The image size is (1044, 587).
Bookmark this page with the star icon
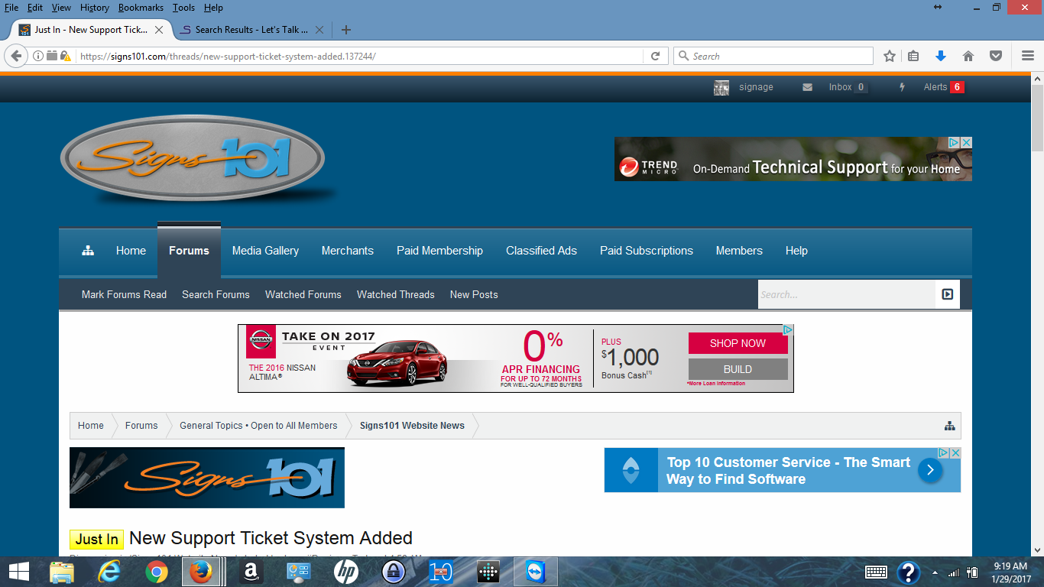[890, 56]
